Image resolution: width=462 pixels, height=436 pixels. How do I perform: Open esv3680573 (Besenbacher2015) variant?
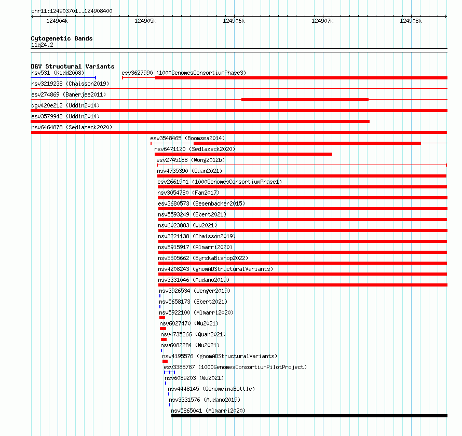point(201,203)
